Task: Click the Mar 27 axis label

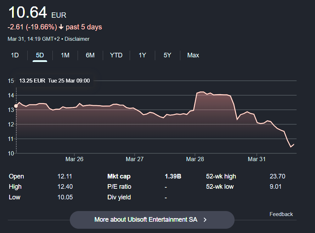Action: pos(135,159)
